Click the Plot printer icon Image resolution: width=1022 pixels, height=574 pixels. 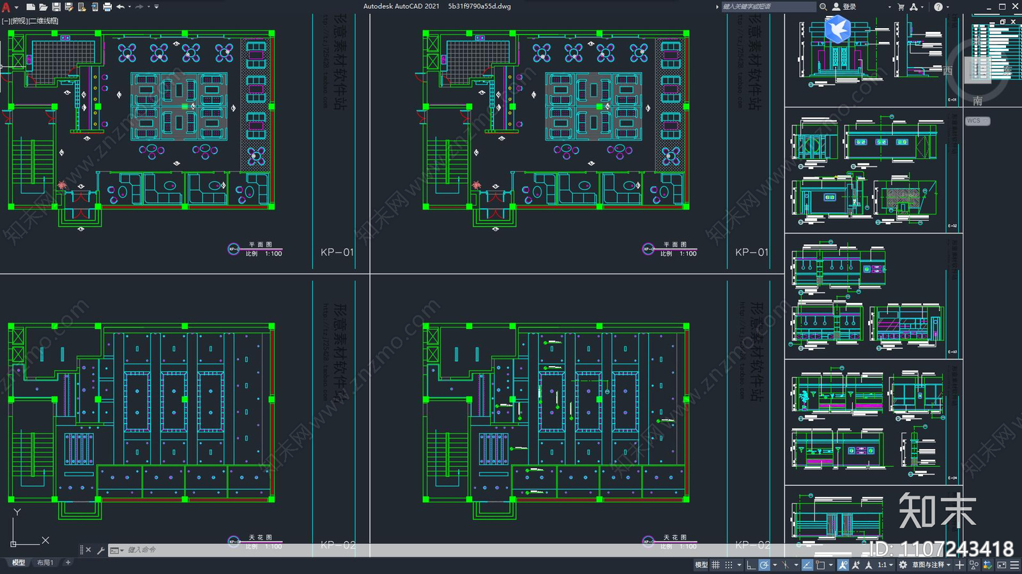coord(107,7)
